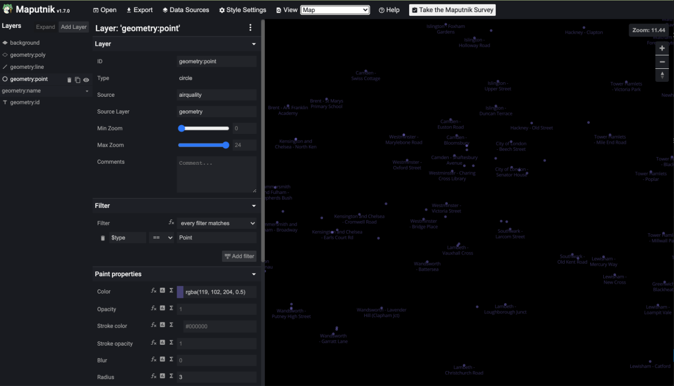The width and height of the screenshot is (674, 386).
Task: Click the Expand layers button
Action: (45, 27)
